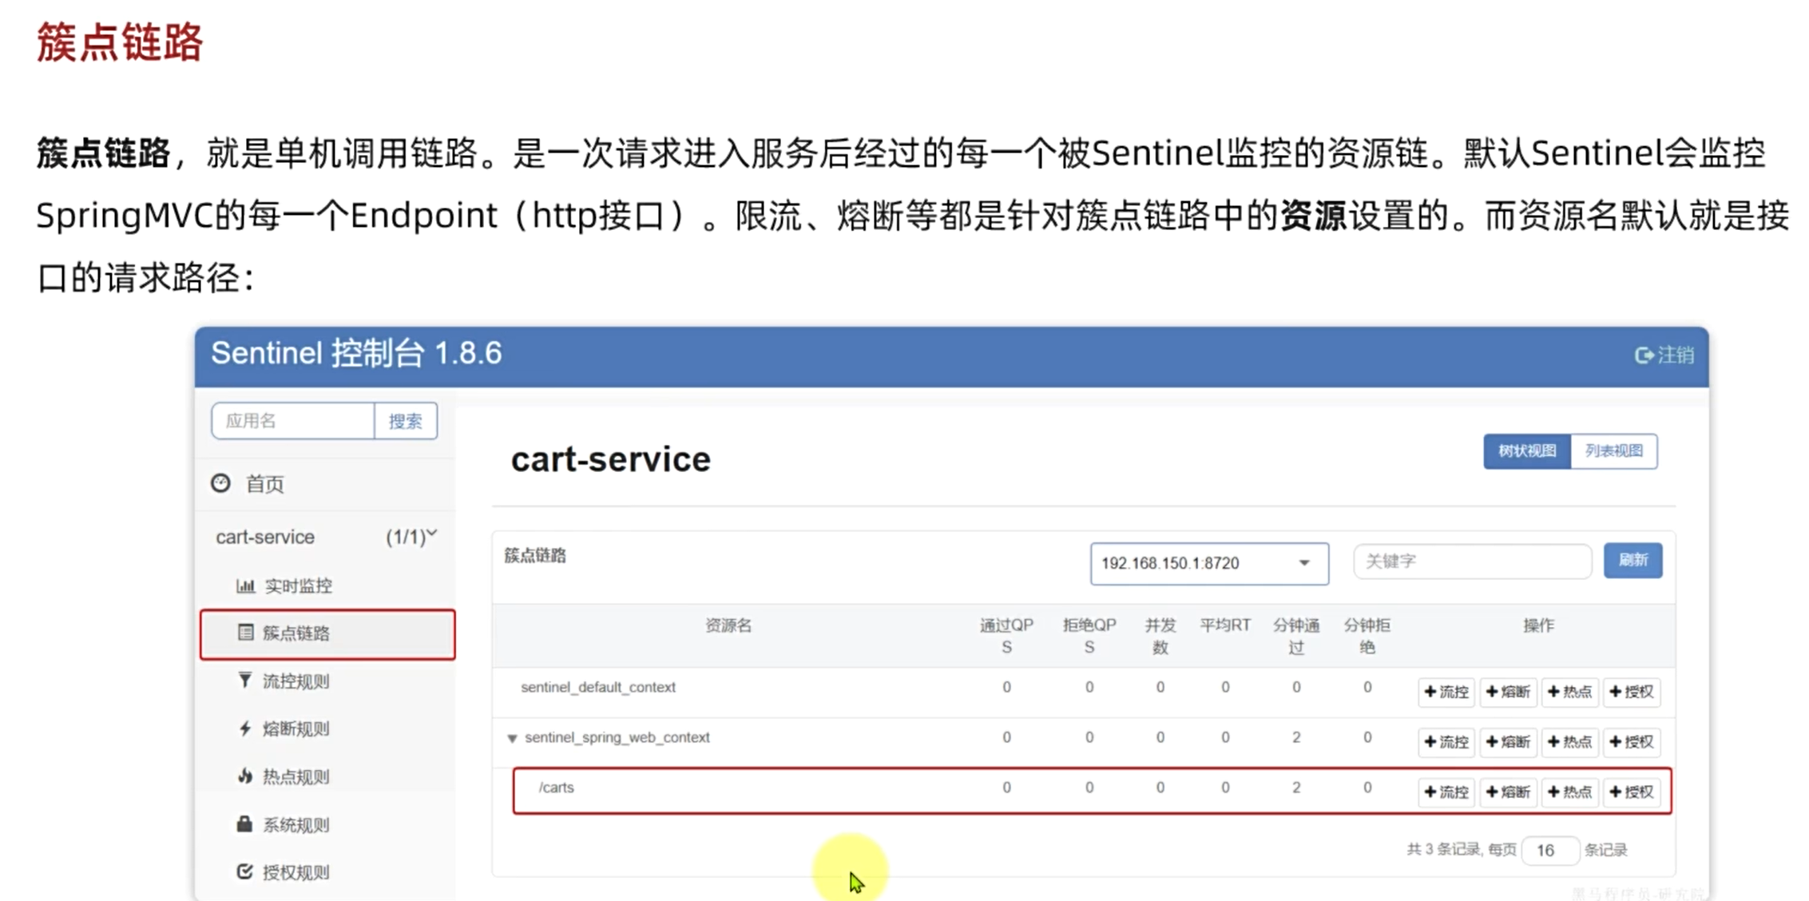Click the 共 3 条记录 pagination text
Screen dimensions: 1809x901
coord(1443,850)
